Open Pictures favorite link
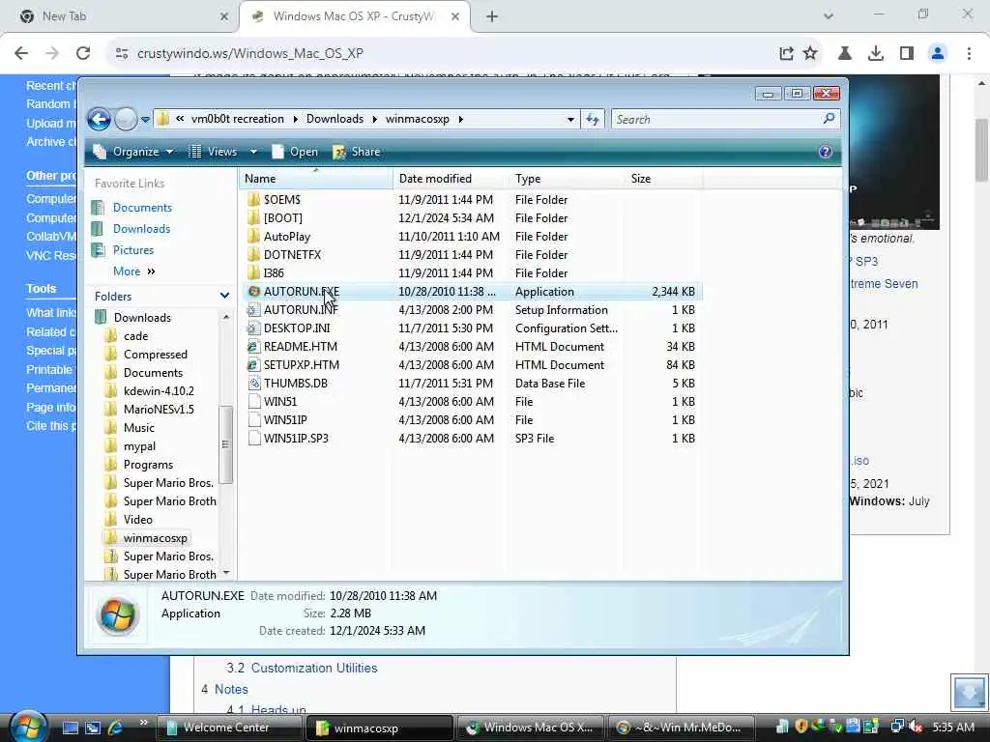The height and width of the screenshot is (742, 990). (133, 250)
